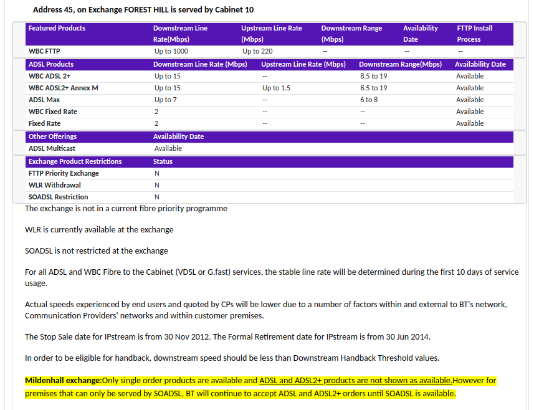Click the Up to 1.5 upstream rate value
This screenshot has width=534, height=410.
(x=276, y=88)
